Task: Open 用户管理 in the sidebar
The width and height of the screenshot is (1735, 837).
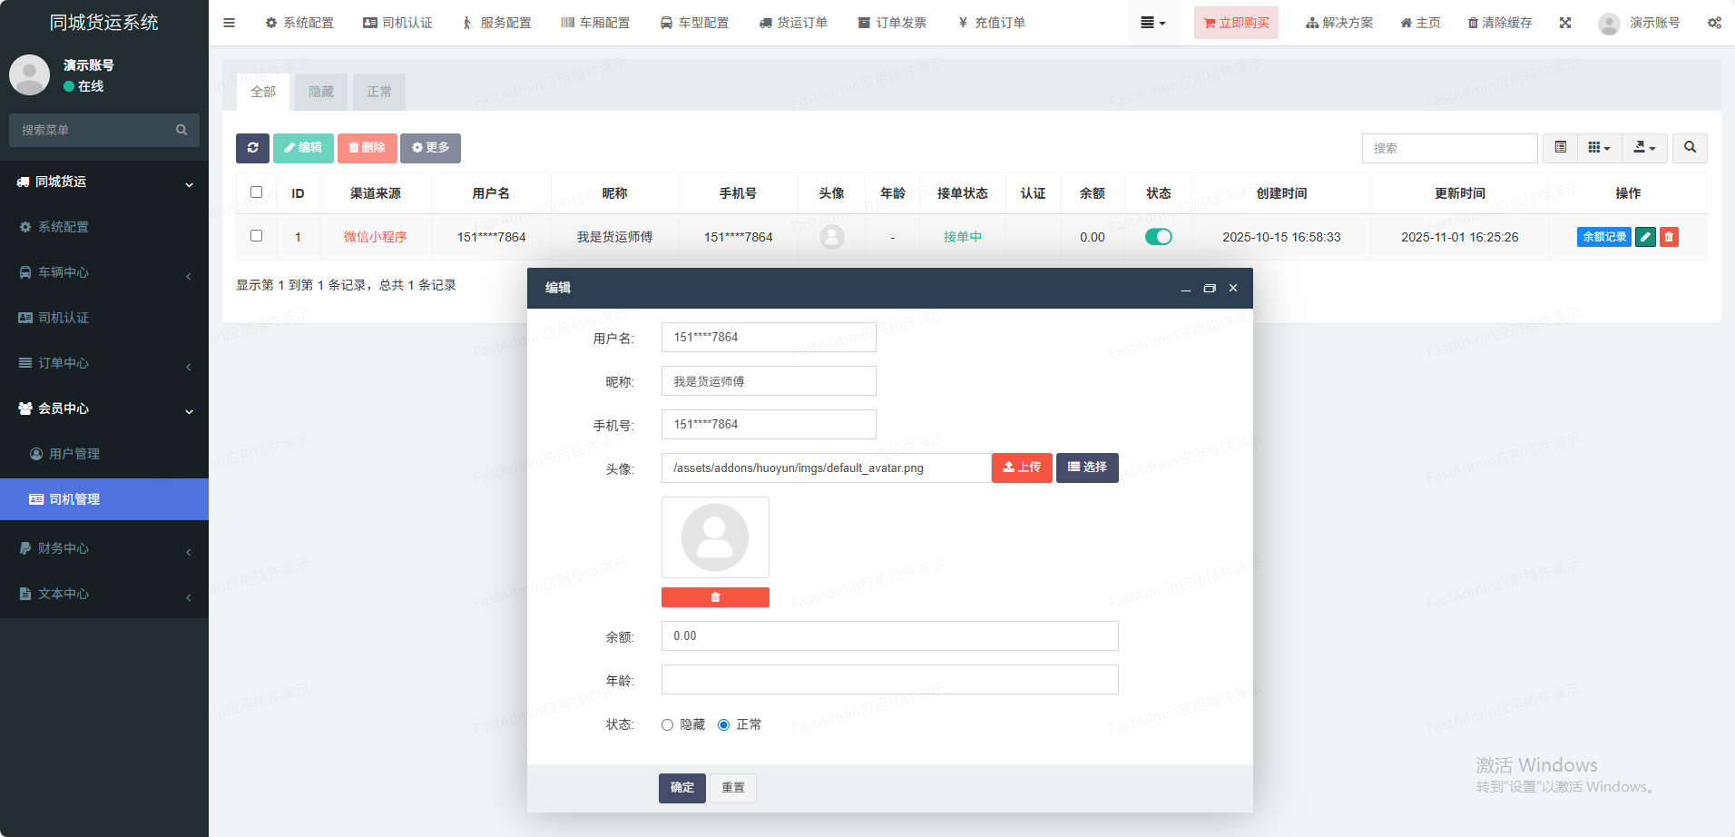Action: point(74,454)
